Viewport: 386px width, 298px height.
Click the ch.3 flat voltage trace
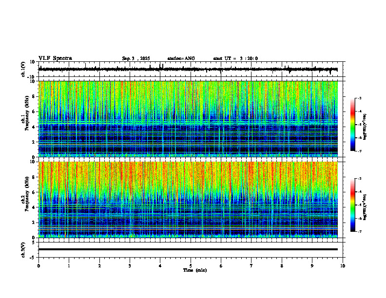(x=188, y=249)
